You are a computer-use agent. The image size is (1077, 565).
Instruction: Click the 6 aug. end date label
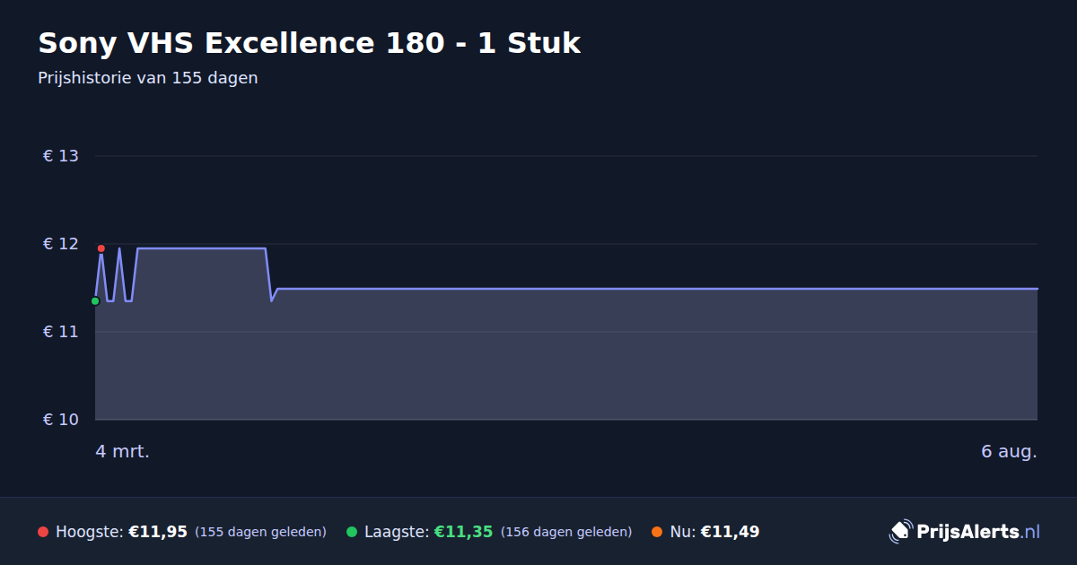pos(1009,451)
